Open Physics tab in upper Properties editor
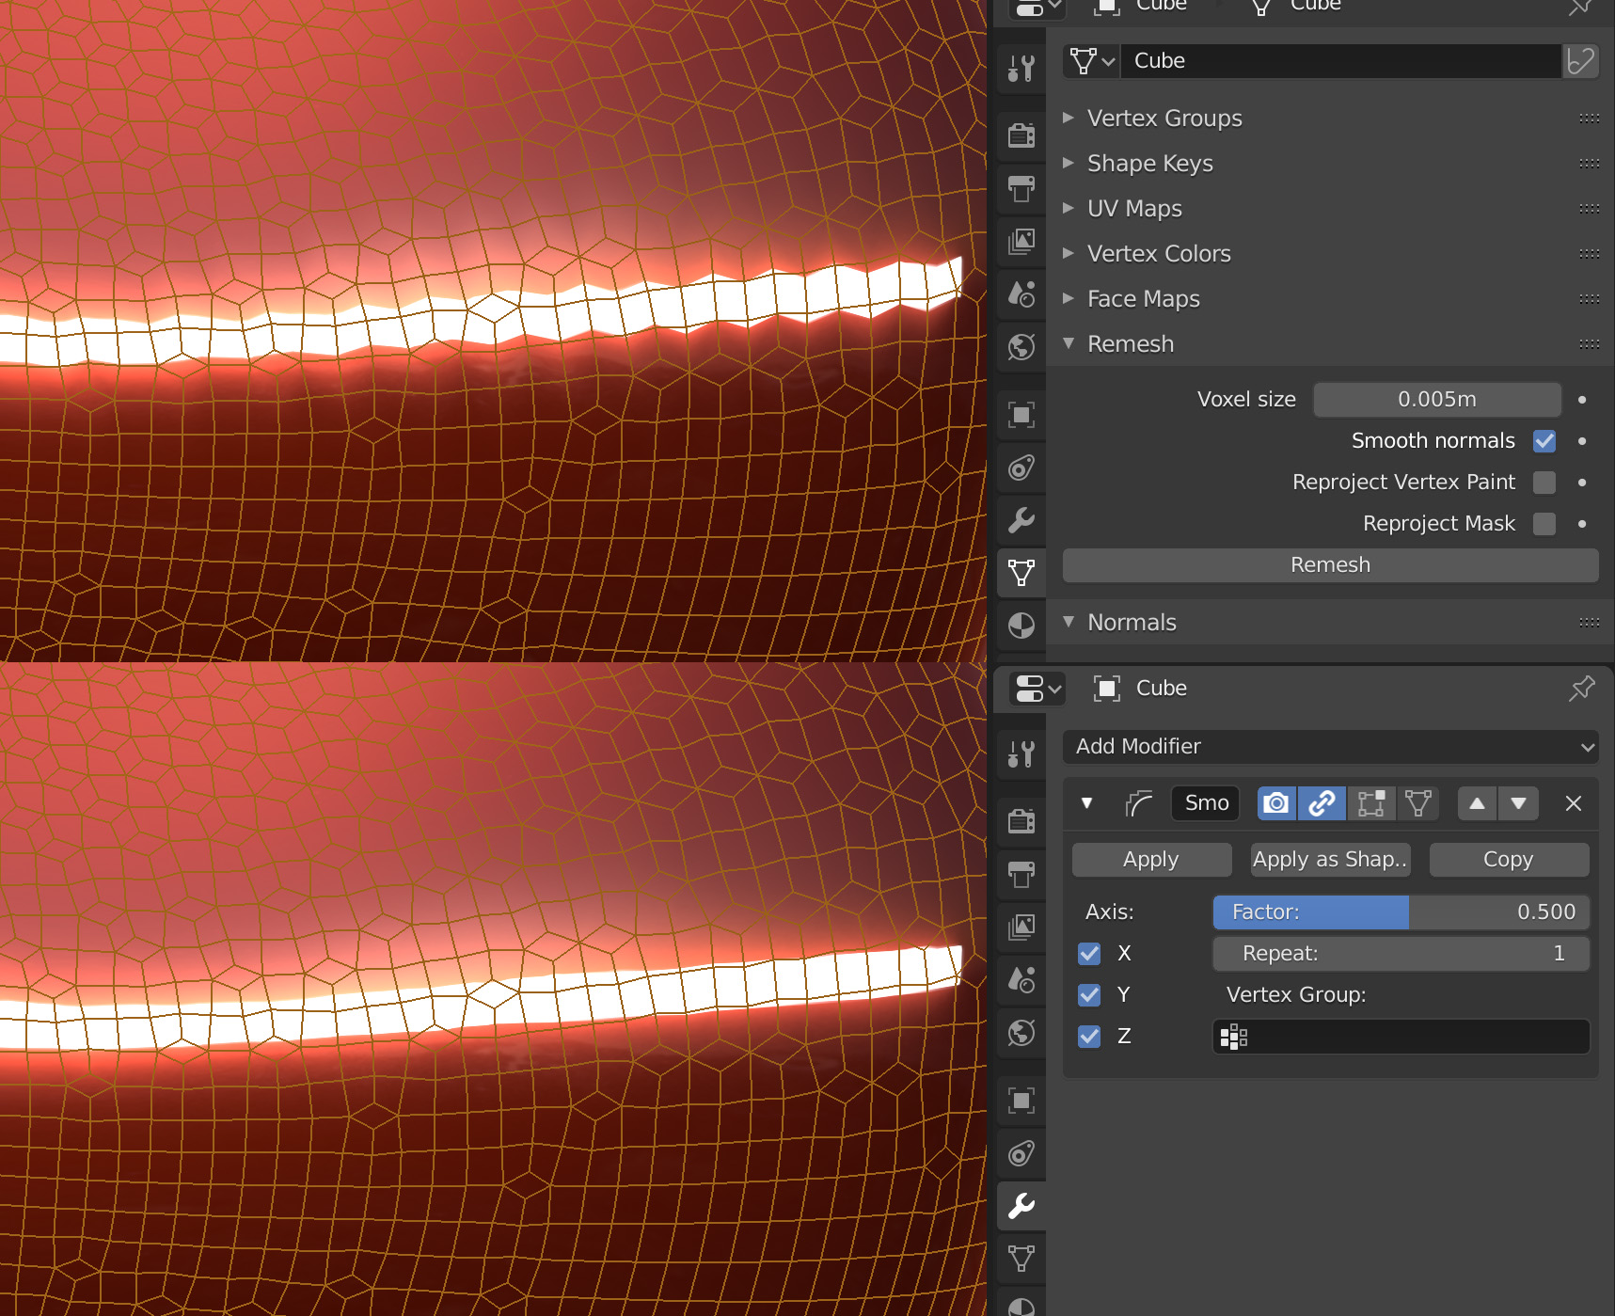This screenshot has height=1316, width=1615. point(1021,468)
